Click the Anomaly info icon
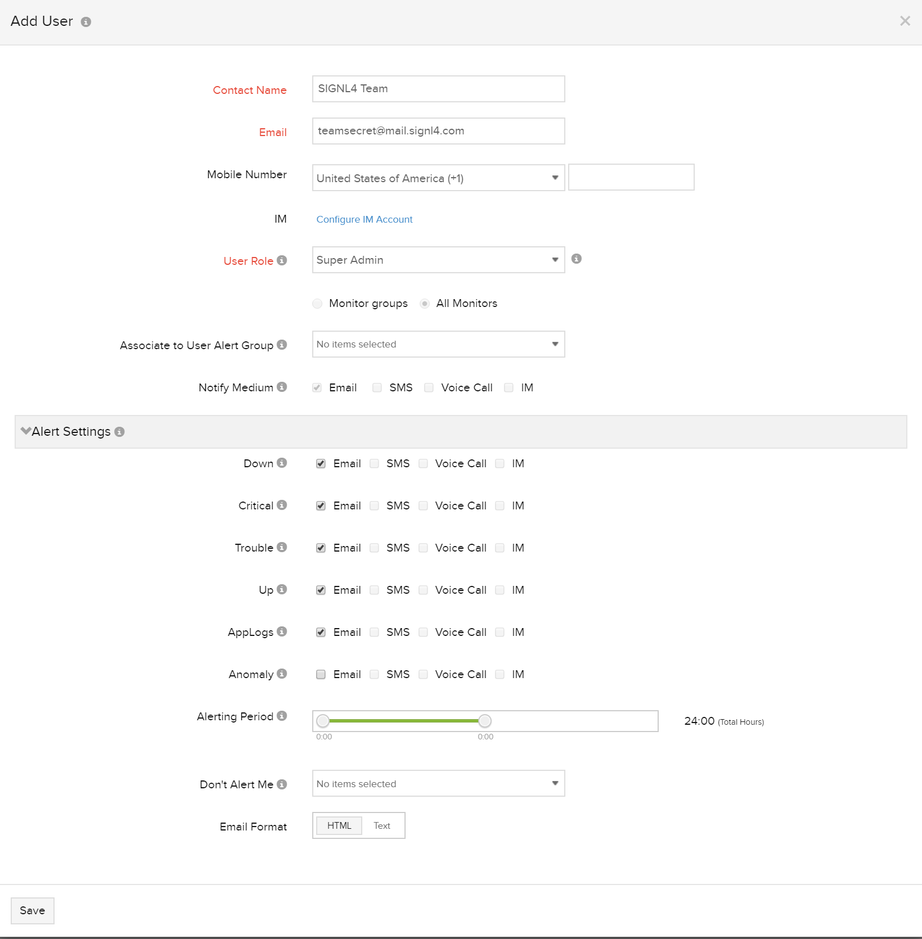This screenshot has height=939, width=922. 282,674
